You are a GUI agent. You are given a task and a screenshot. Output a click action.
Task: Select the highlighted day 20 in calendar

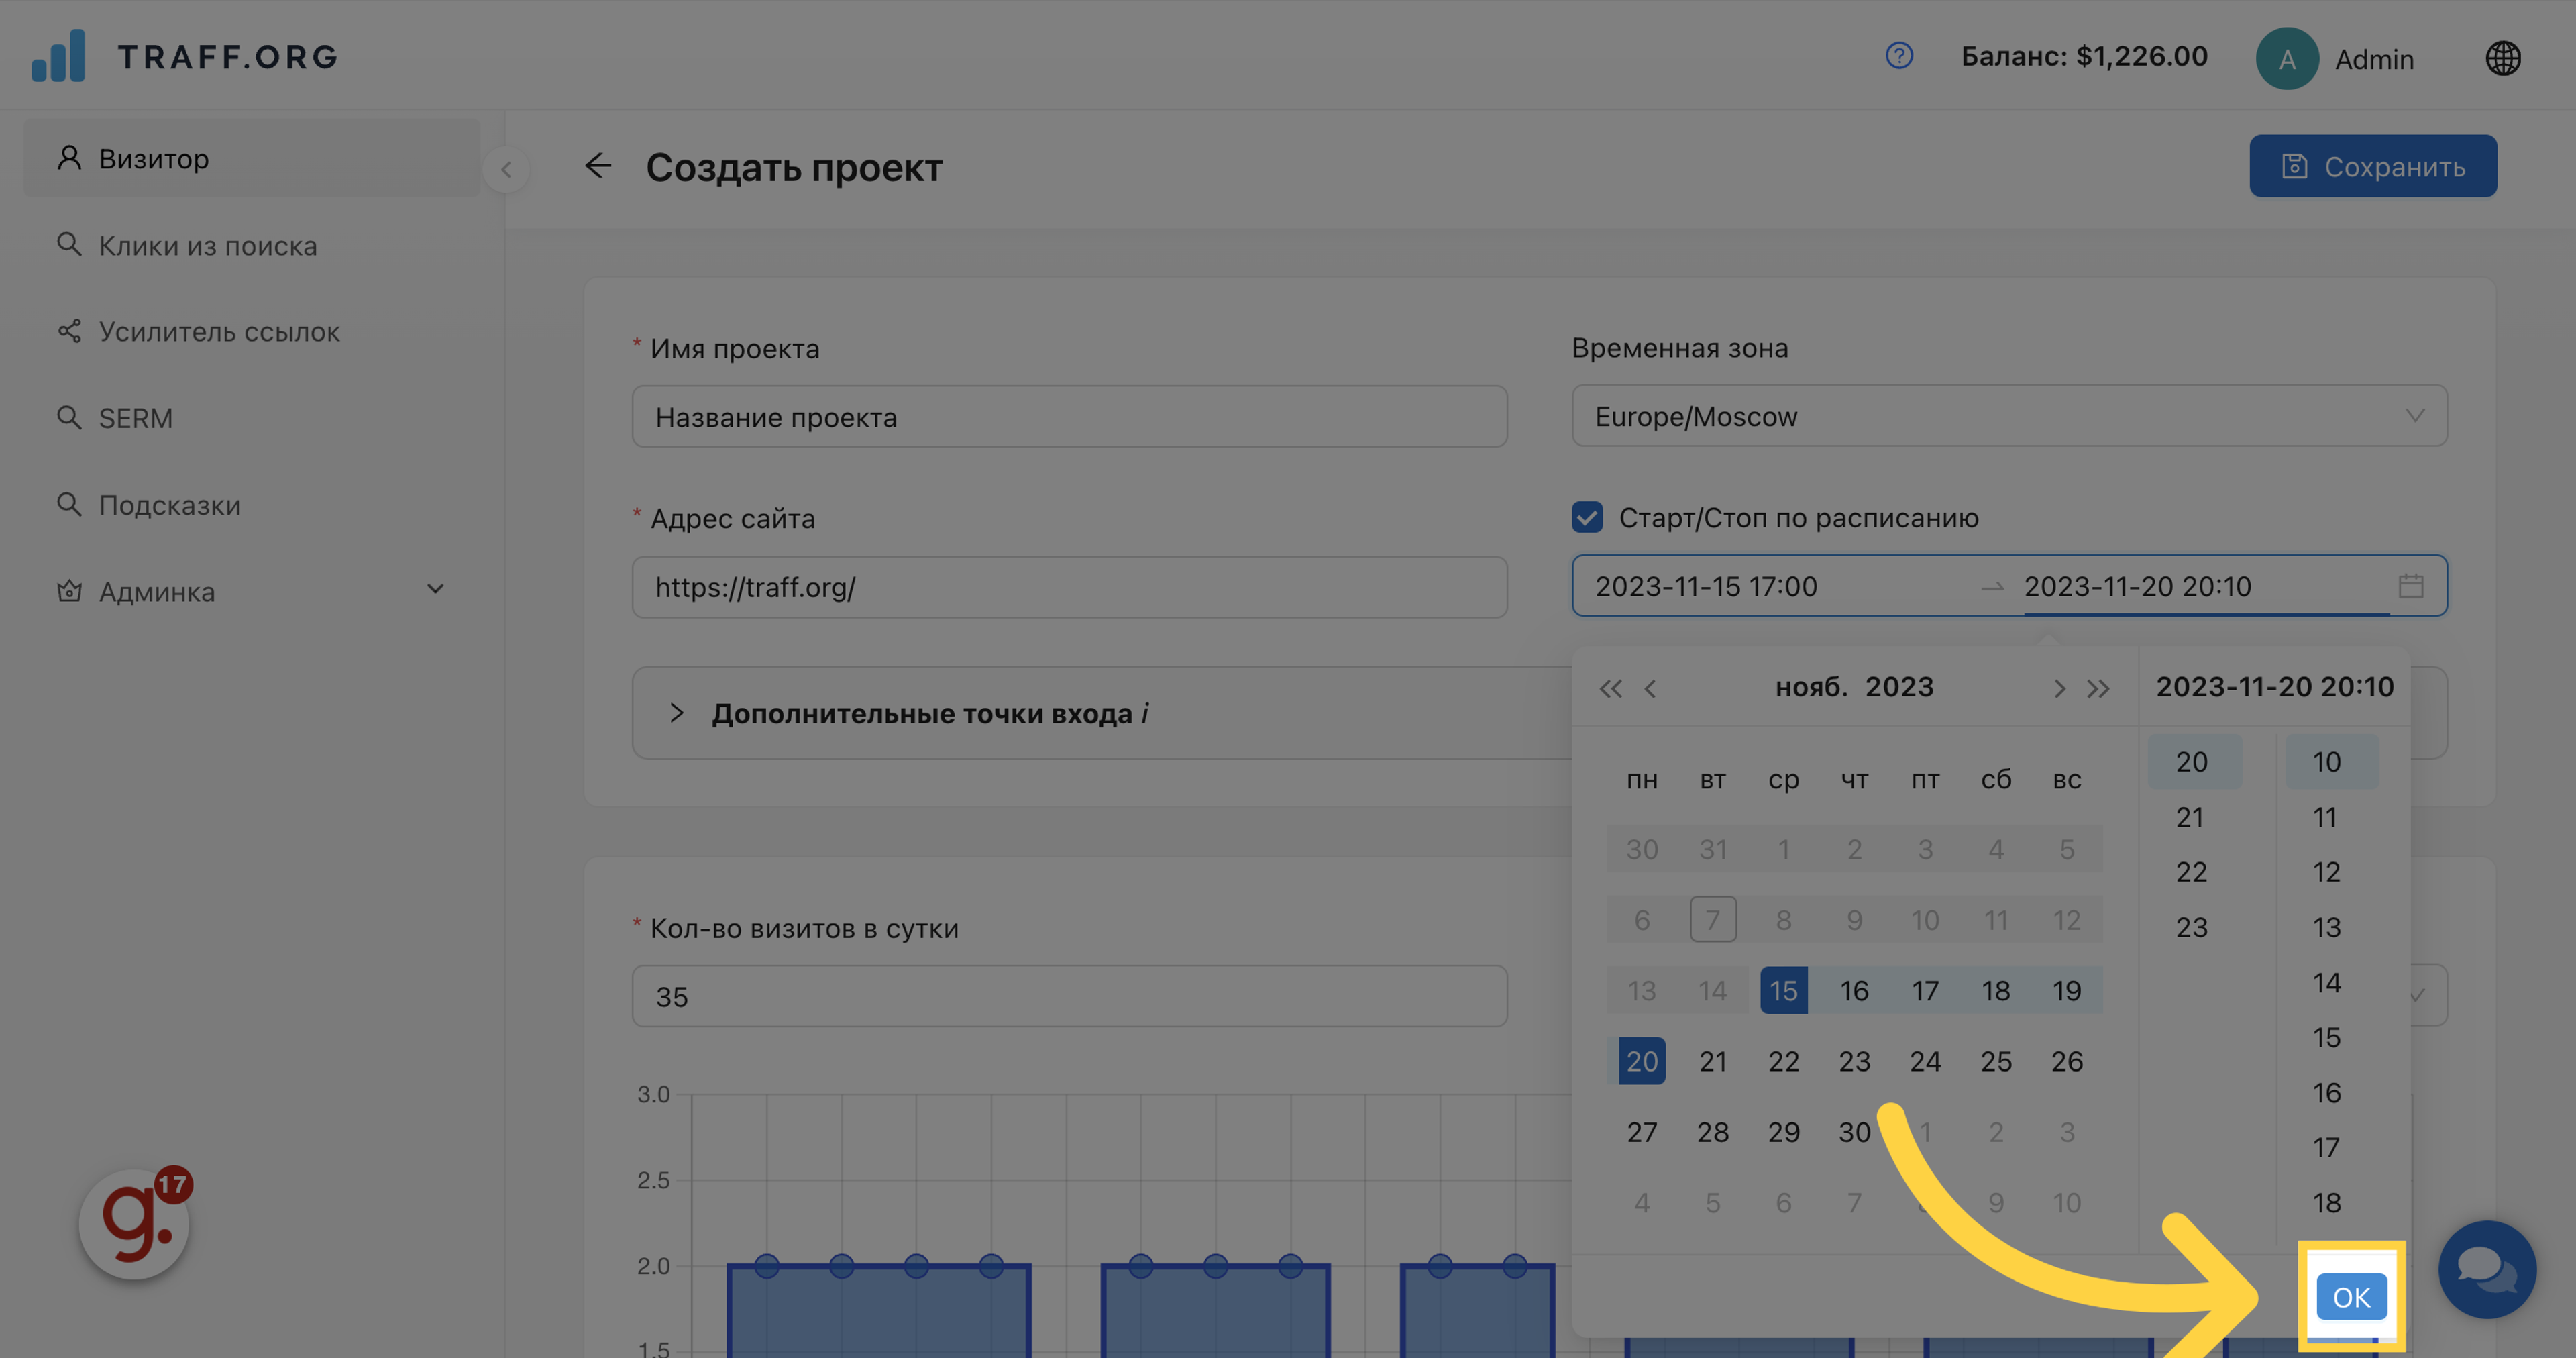coord(1642,1061)
